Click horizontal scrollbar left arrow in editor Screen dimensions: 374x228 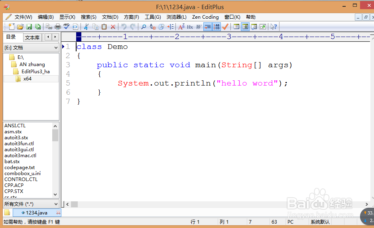(67, 204)
